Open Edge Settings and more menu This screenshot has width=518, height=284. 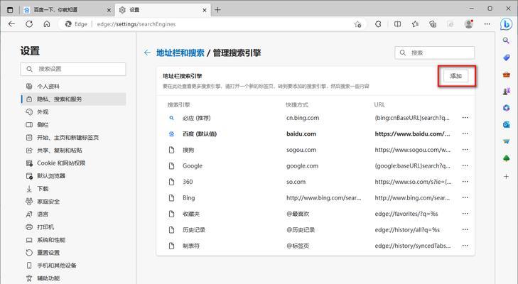tap(487, 23)
